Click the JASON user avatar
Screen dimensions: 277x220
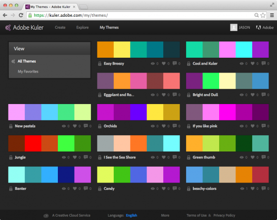[x=233, y=28]
